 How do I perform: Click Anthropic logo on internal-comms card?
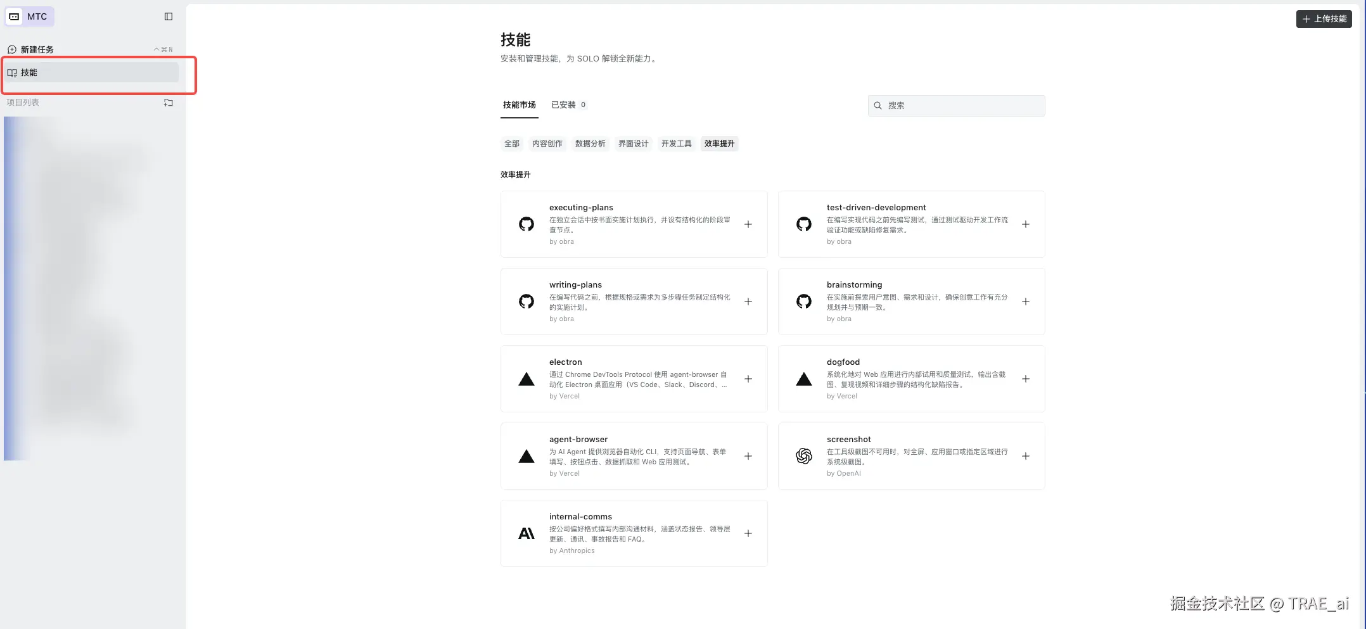click(527, 533)
